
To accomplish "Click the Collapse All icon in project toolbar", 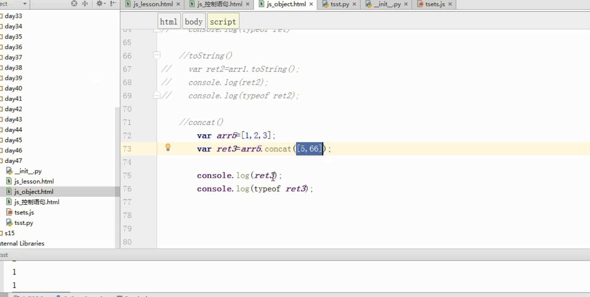I will [85, 4].
